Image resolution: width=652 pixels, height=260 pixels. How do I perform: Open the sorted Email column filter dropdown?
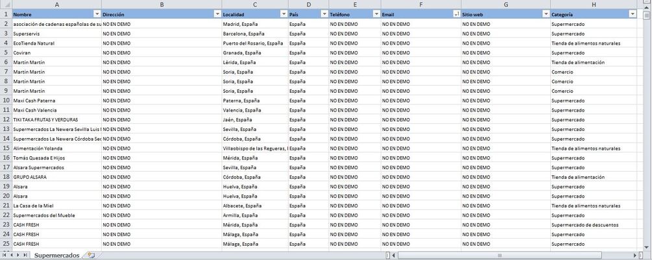coord(457,14)
